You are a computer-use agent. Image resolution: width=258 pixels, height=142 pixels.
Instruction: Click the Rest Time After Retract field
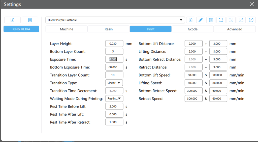[114, 122]
